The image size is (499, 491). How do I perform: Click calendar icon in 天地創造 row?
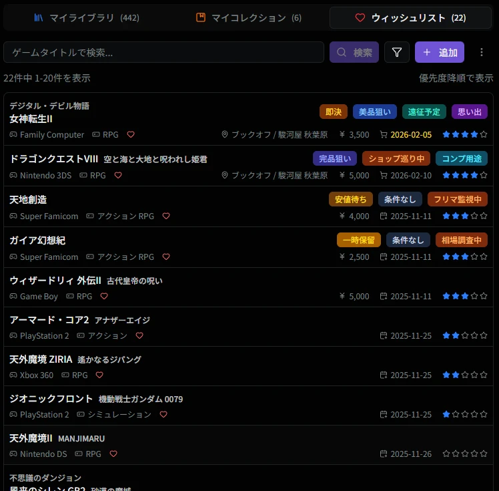click(x=384, y=216)
